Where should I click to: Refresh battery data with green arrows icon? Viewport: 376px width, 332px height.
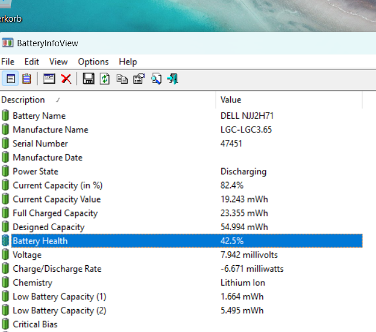pyautogui.click(x=105, y=79)
